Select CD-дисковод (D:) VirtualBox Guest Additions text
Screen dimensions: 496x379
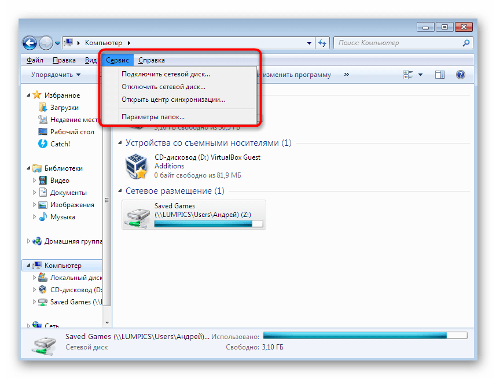tap(207, 161)
